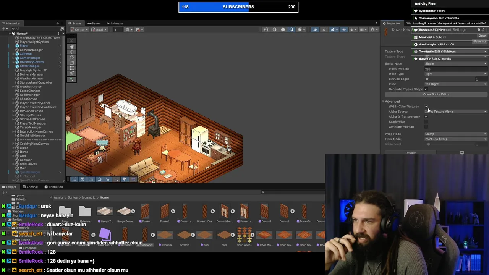This screenshot has width=489, height=275.
Task: Switch to the Console tab
Action: click(x=30, y=187)
